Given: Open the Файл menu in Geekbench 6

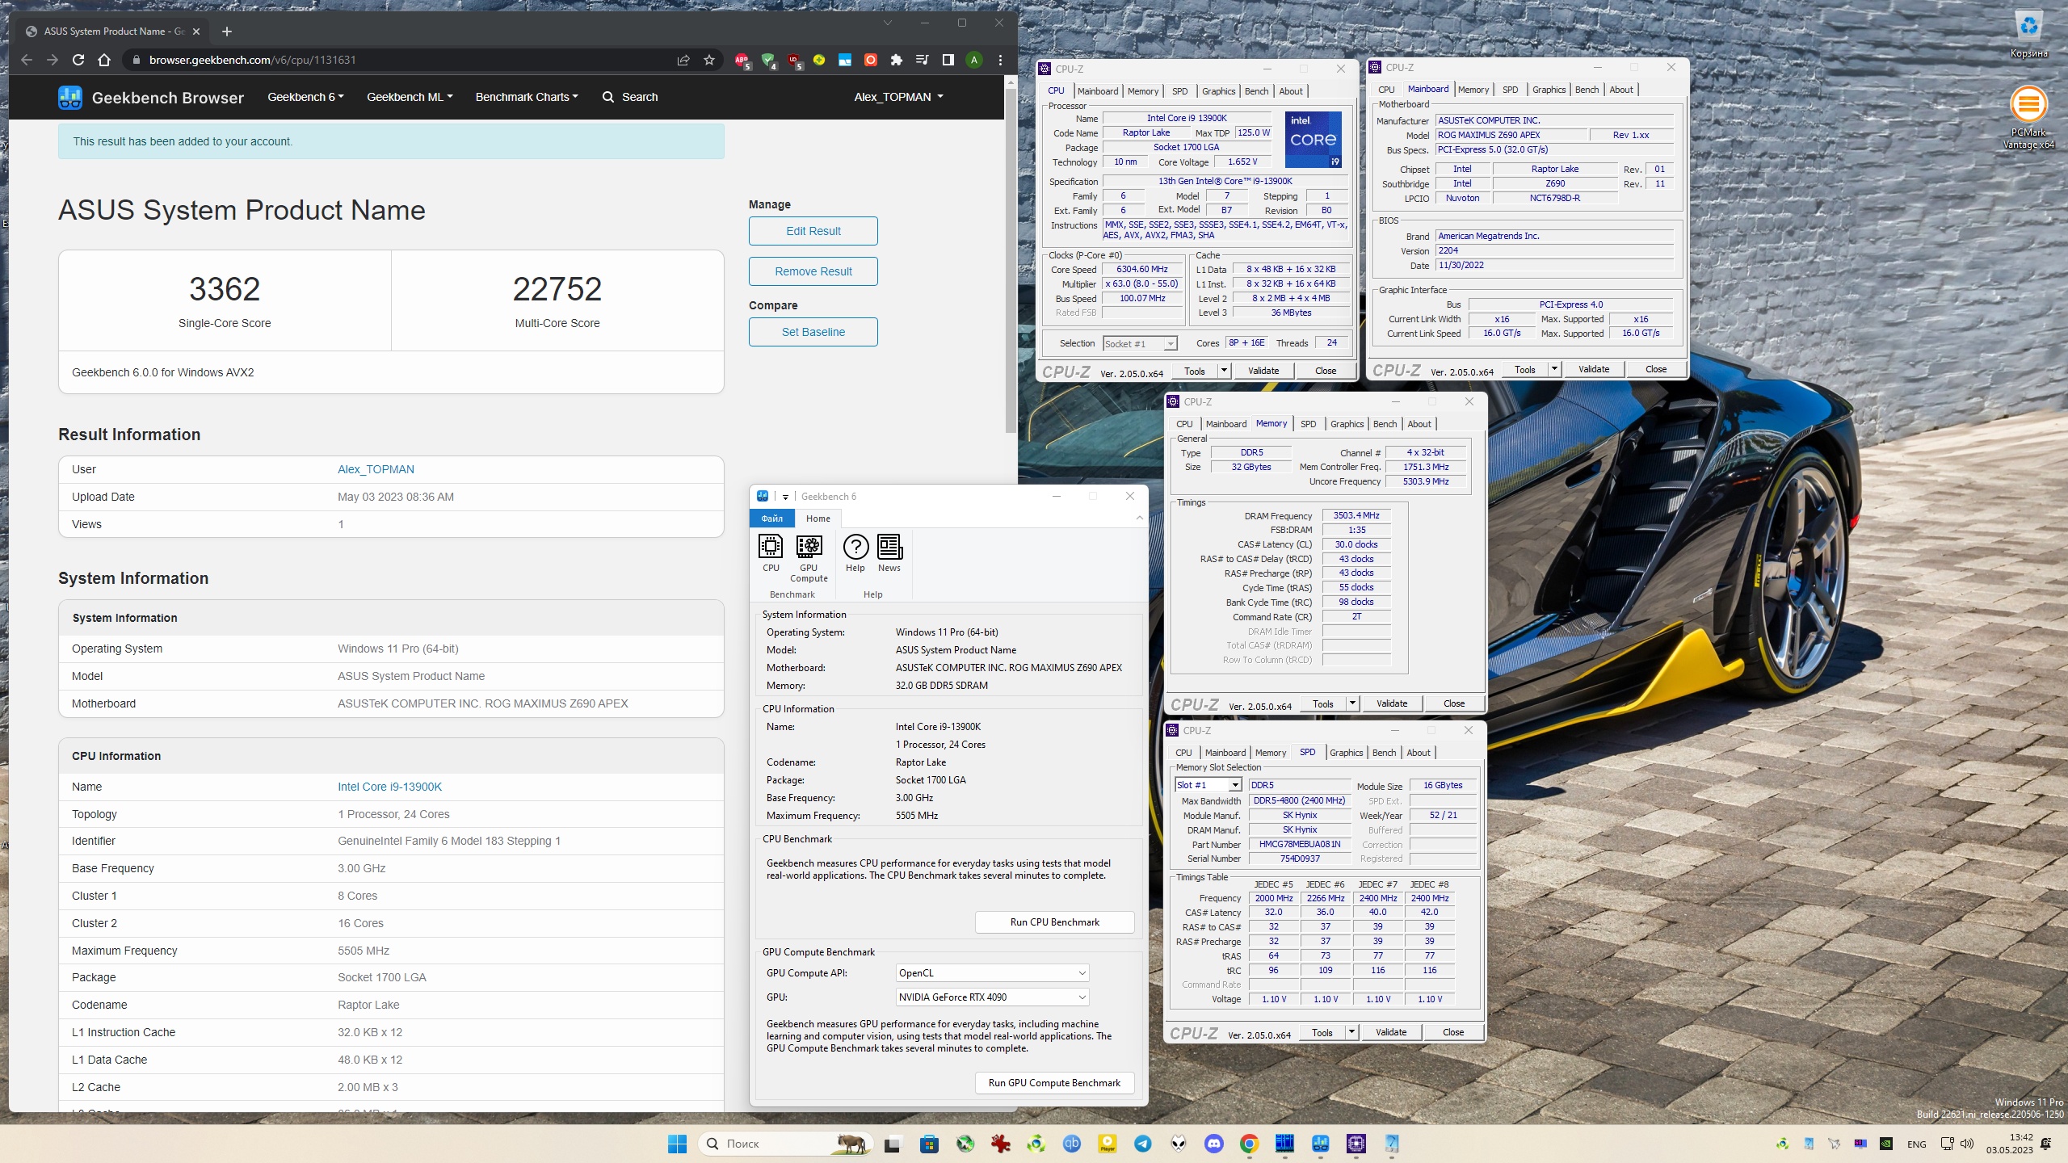Looking at the screenshot, I should click(x=771, y=519).
